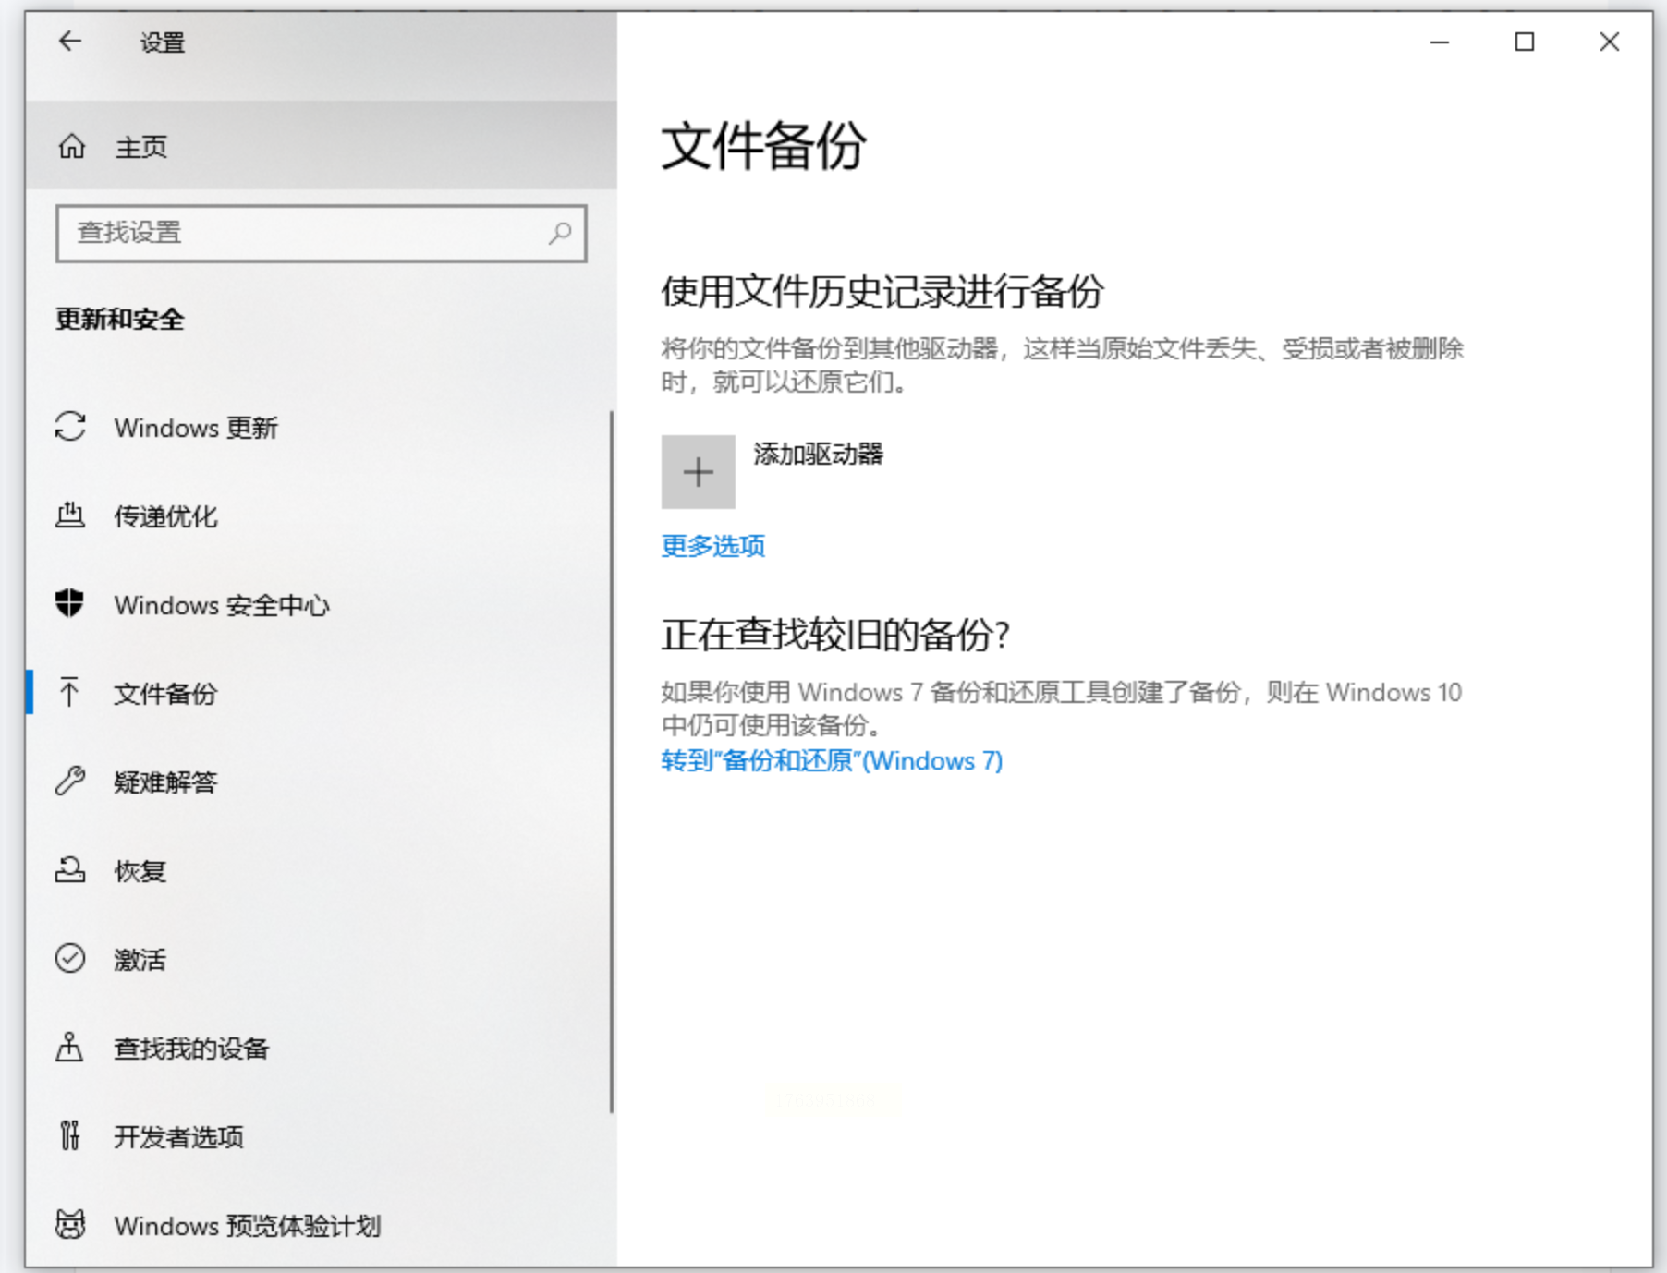Maximize the Settings window
1667x1273 pixels.
(x=1525, y=42)
